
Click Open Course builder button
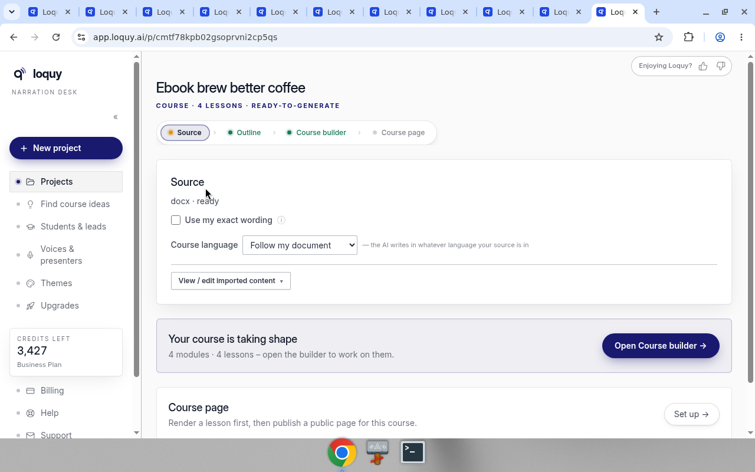pyautogui.click(x=661, y=346)
